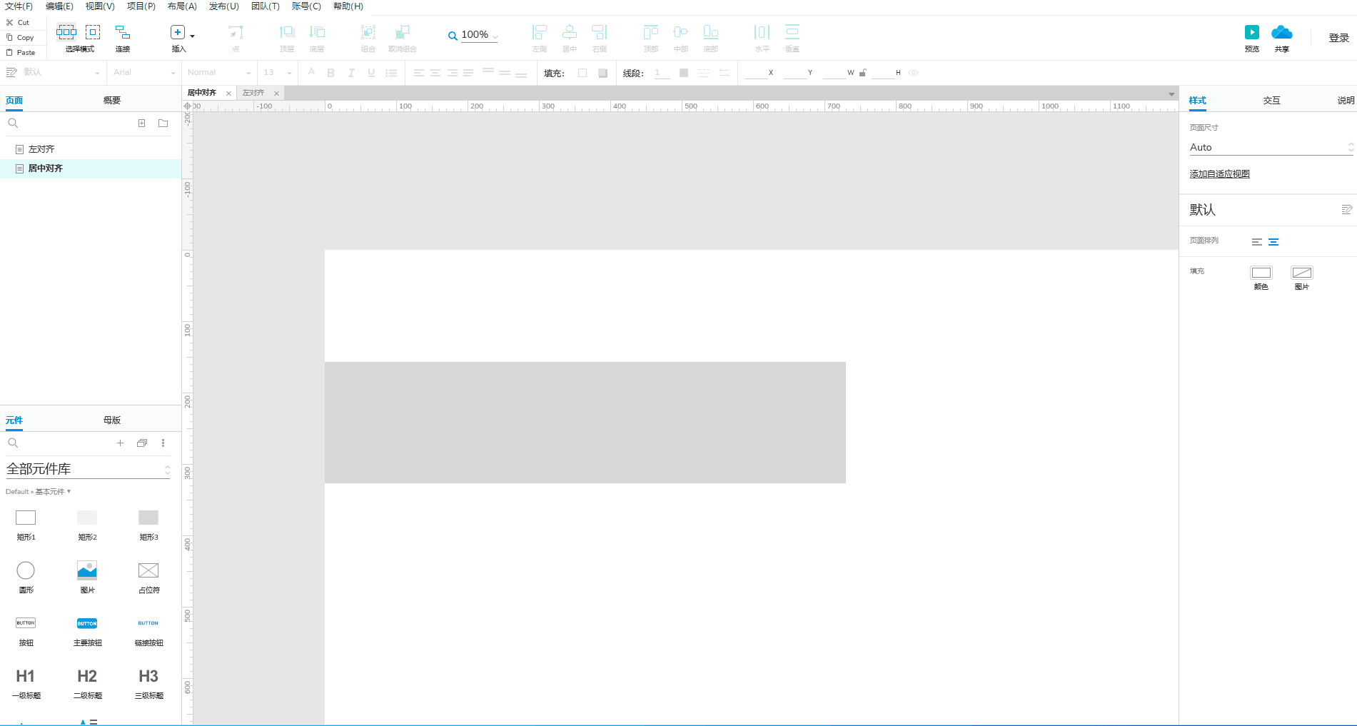Click the Preview (预览) play icon
The width and height of the screenshot is (1357, 726).
1251,32
